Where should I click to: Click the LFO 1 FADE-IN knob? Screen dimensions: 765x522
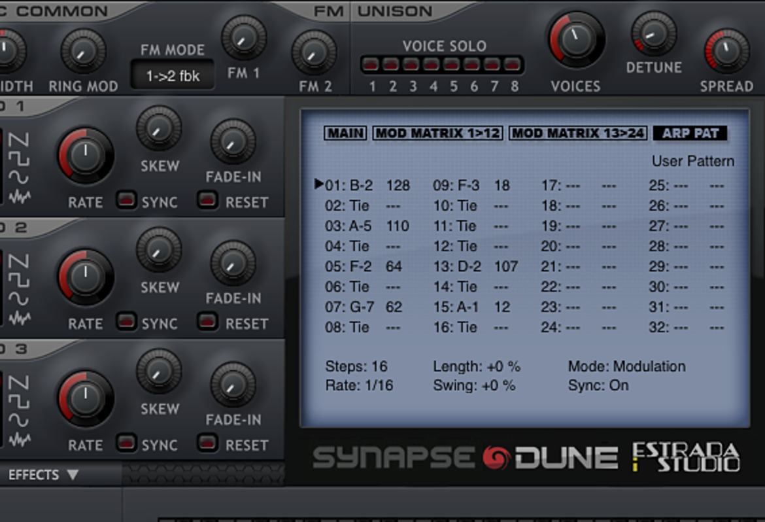pos(233,141)
